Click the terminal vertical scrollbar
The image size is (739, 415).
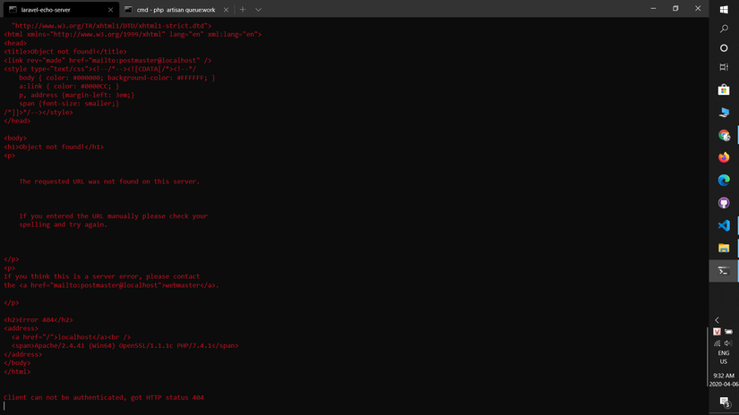pyautogui.click(x=707, y=357)
